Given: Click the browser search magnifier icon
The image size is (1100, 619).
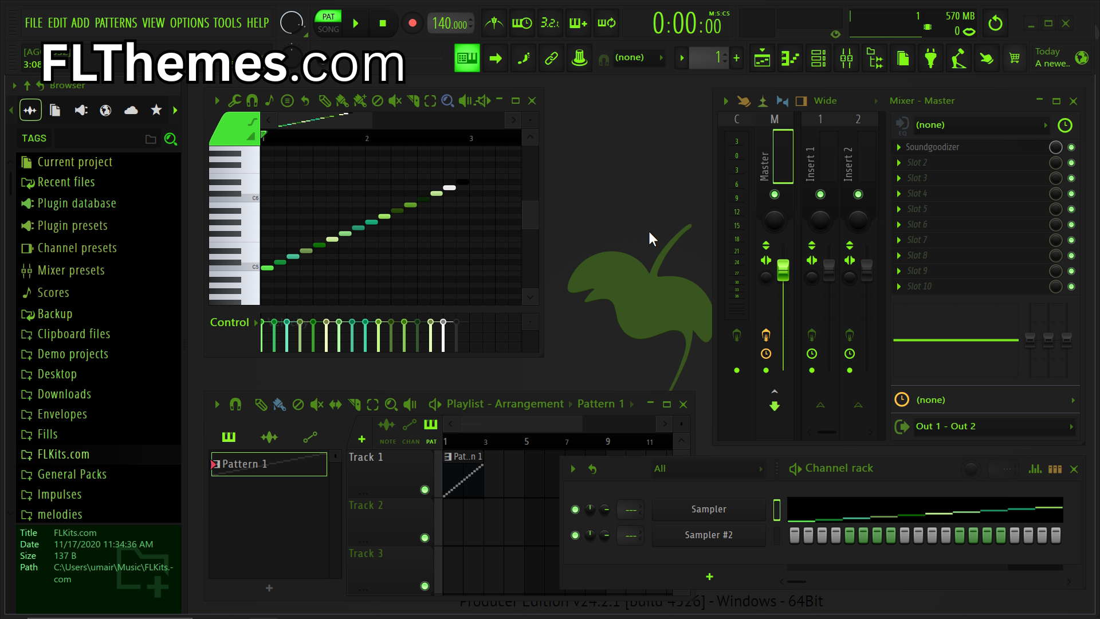Looking at the screenshot, I should (170, 139).
